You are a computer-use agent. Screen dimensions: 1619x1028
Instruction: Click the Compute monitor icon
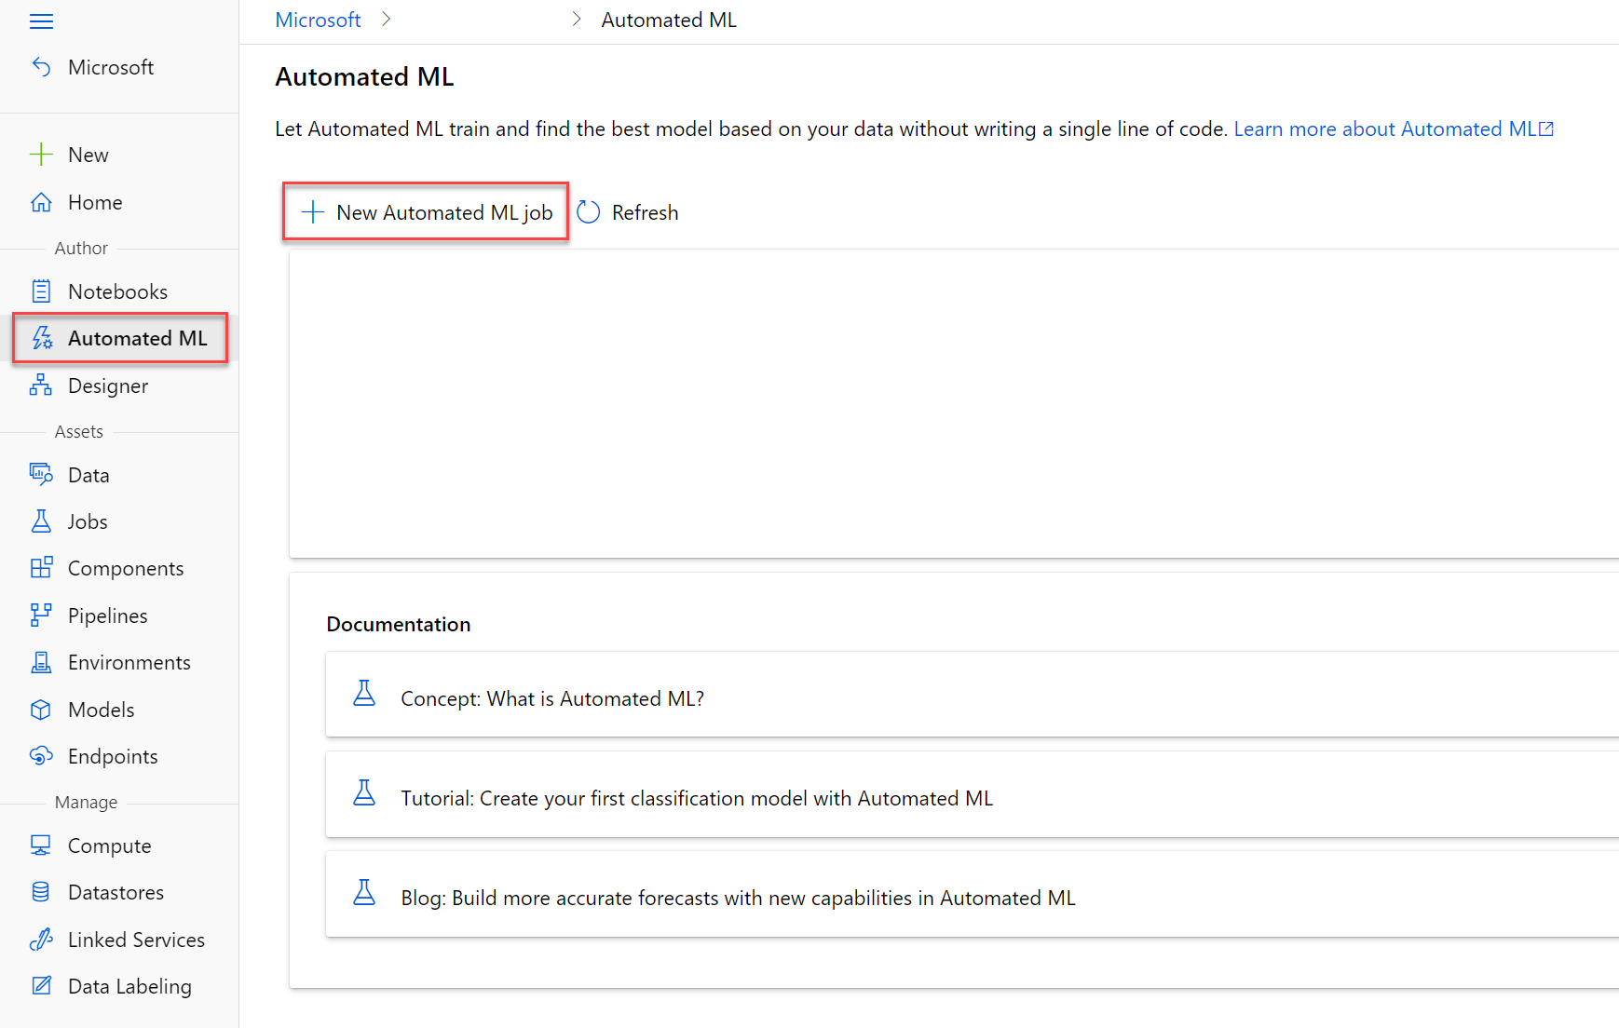(41, 845)
